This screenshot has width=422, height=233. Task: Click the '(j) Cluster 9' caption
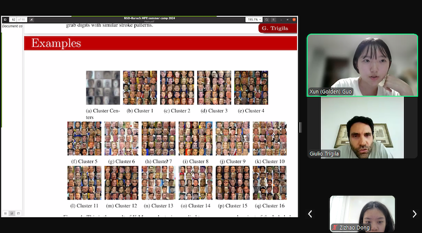click(x=233, y=161)
